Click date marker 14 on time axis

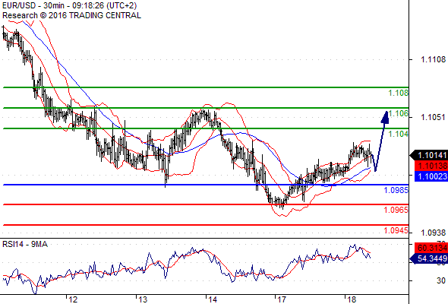click(213, 299)
